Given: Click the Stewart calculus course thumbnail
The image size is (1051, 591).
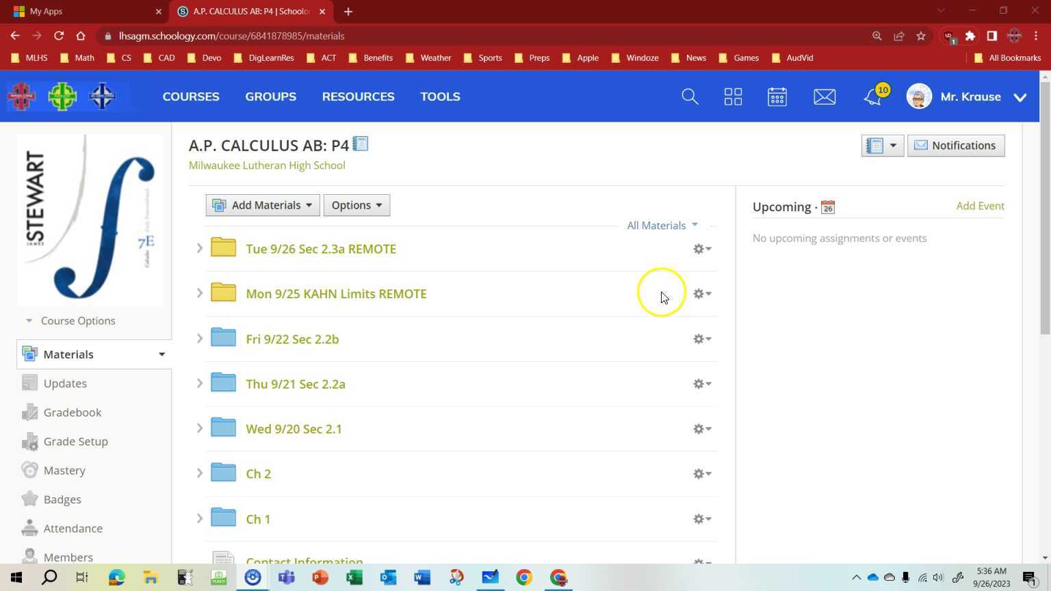Looking at the screenshot, I should coord(90,220).
